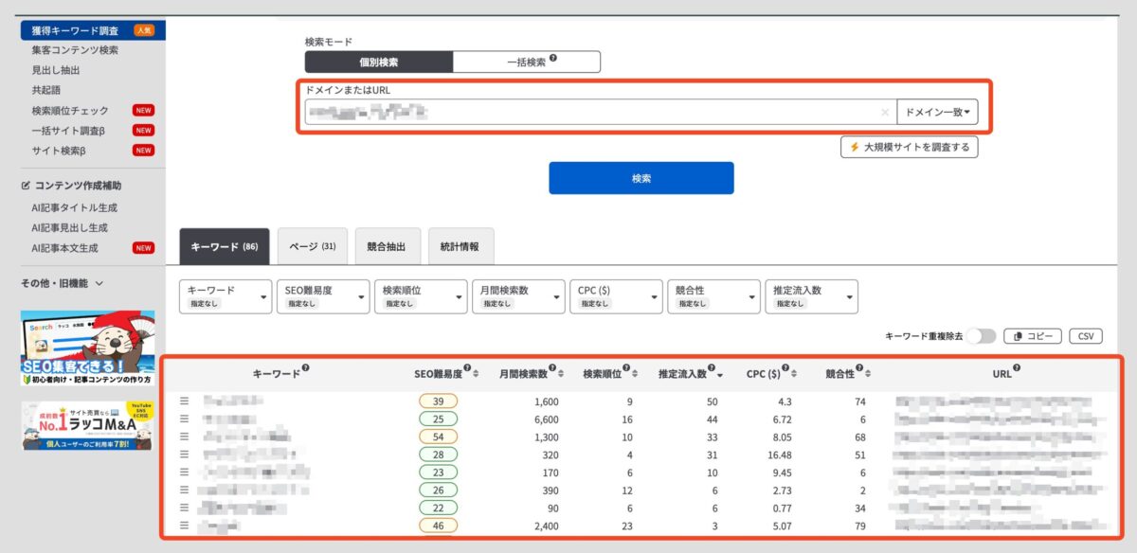The height and width of the screenshot is (553, 1137).
Task: Open the 月間検索数 range filter
Action: [517, 296]
